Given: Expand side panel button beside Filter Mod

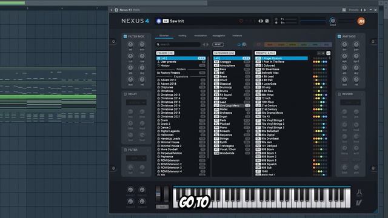Looking at the screenshot, I should coord(113,42).
